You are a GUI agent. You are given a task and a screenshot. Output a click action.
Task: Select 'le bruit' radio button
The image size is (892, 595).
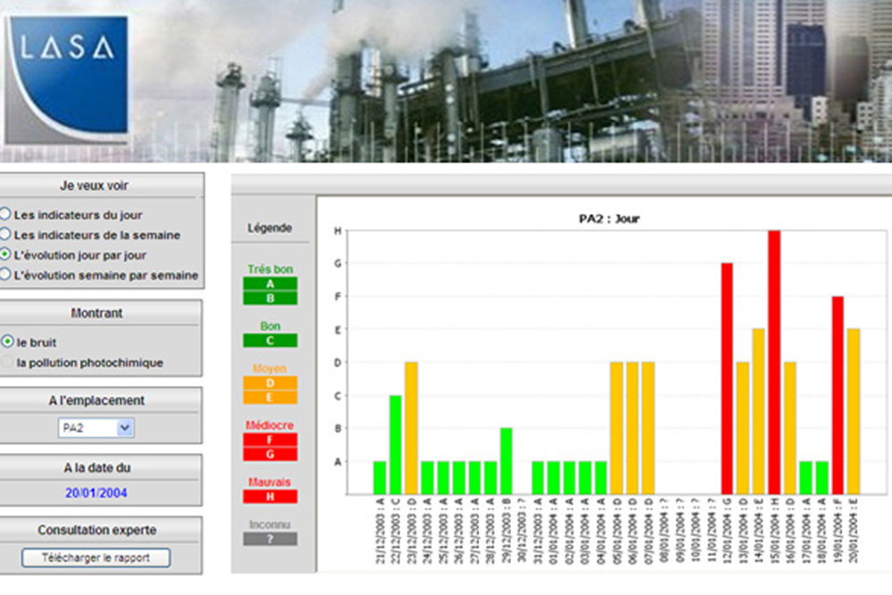coord(8,342)
